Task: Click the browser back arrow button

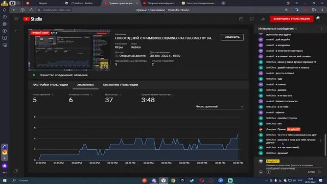Action: click(x=14, y=10)
